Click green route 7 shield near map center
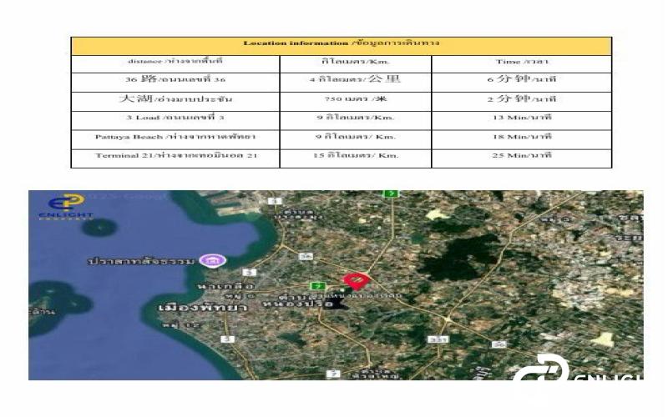The width and height of the screenshot is (668, 417). point(318,286)
